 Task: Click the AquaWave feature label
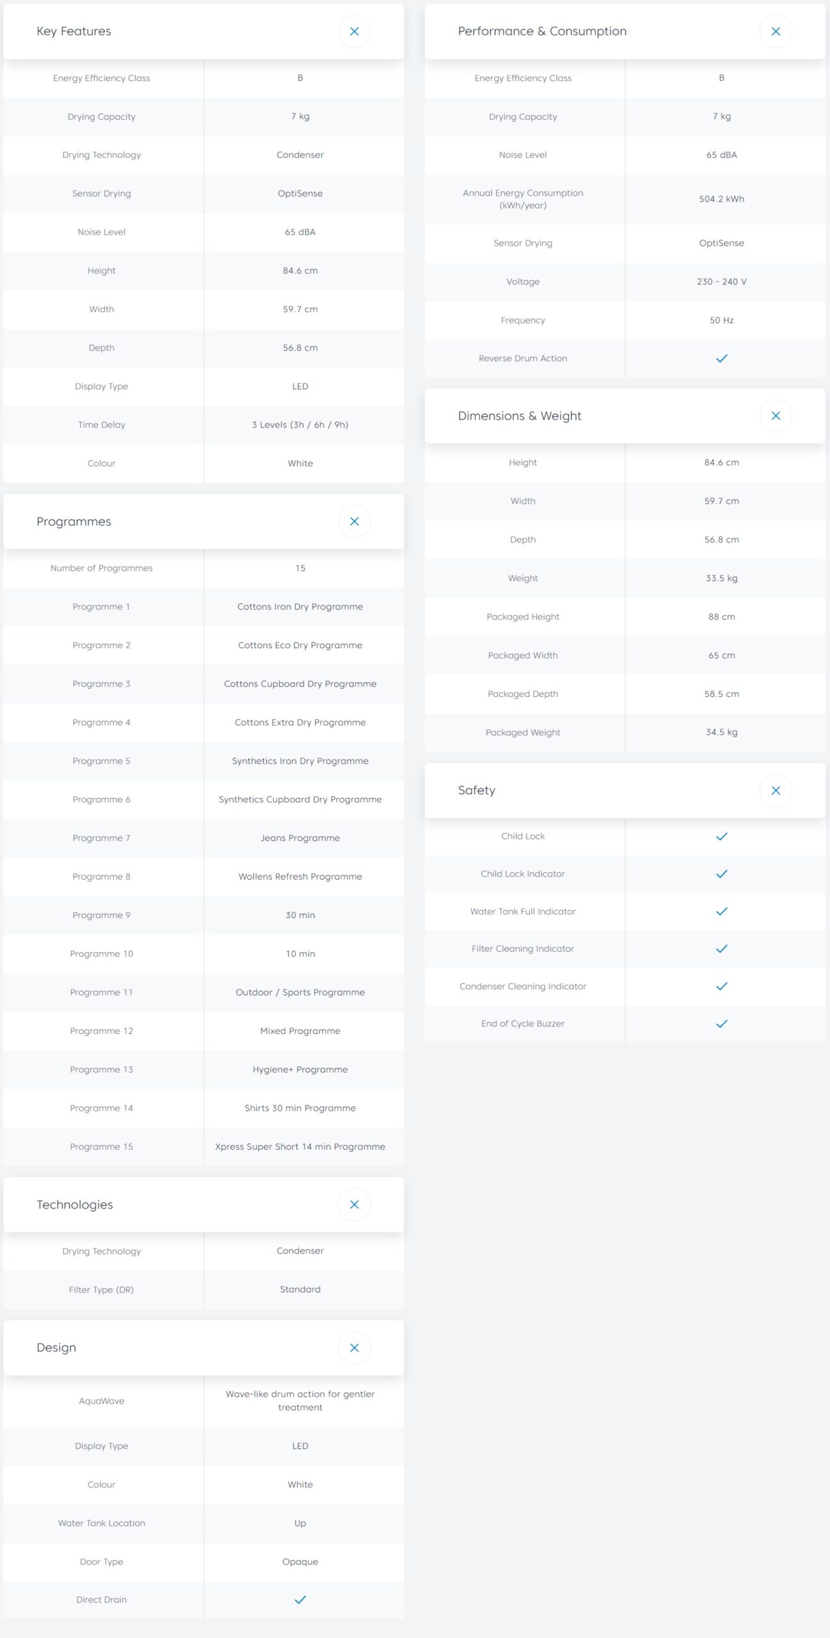[x=101, y=1401]
